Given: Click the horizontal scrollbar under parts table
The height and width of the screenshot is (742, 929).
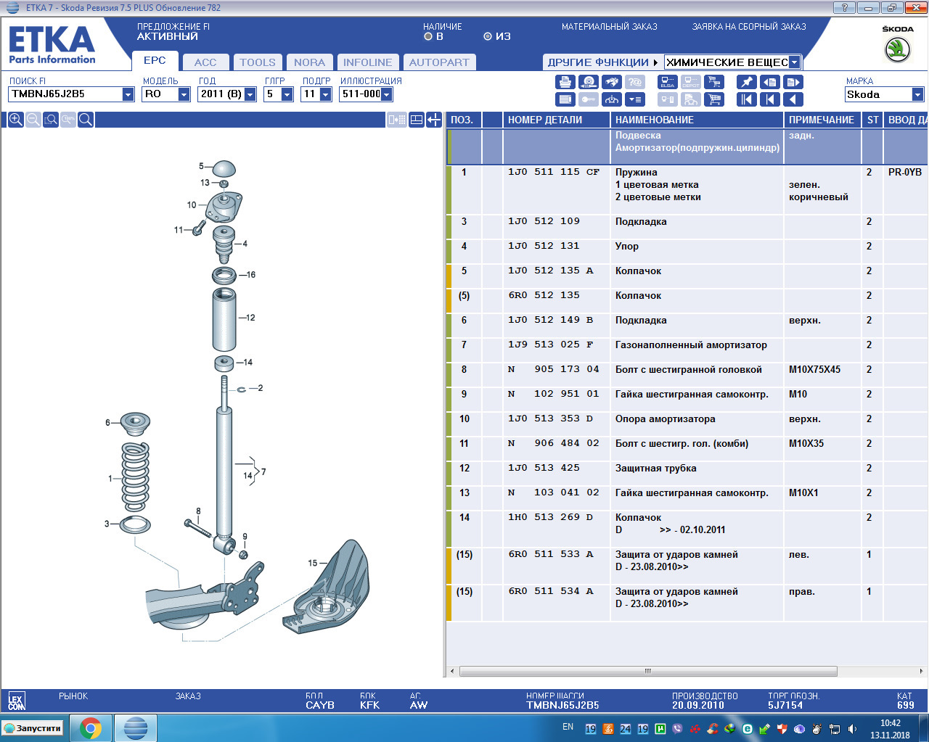Looking at the screenshot, I should pos(648,671).
